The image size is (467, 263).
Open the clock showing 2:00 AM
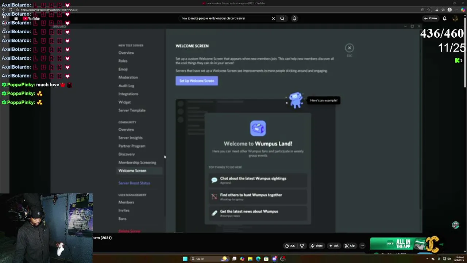point(458,259)
